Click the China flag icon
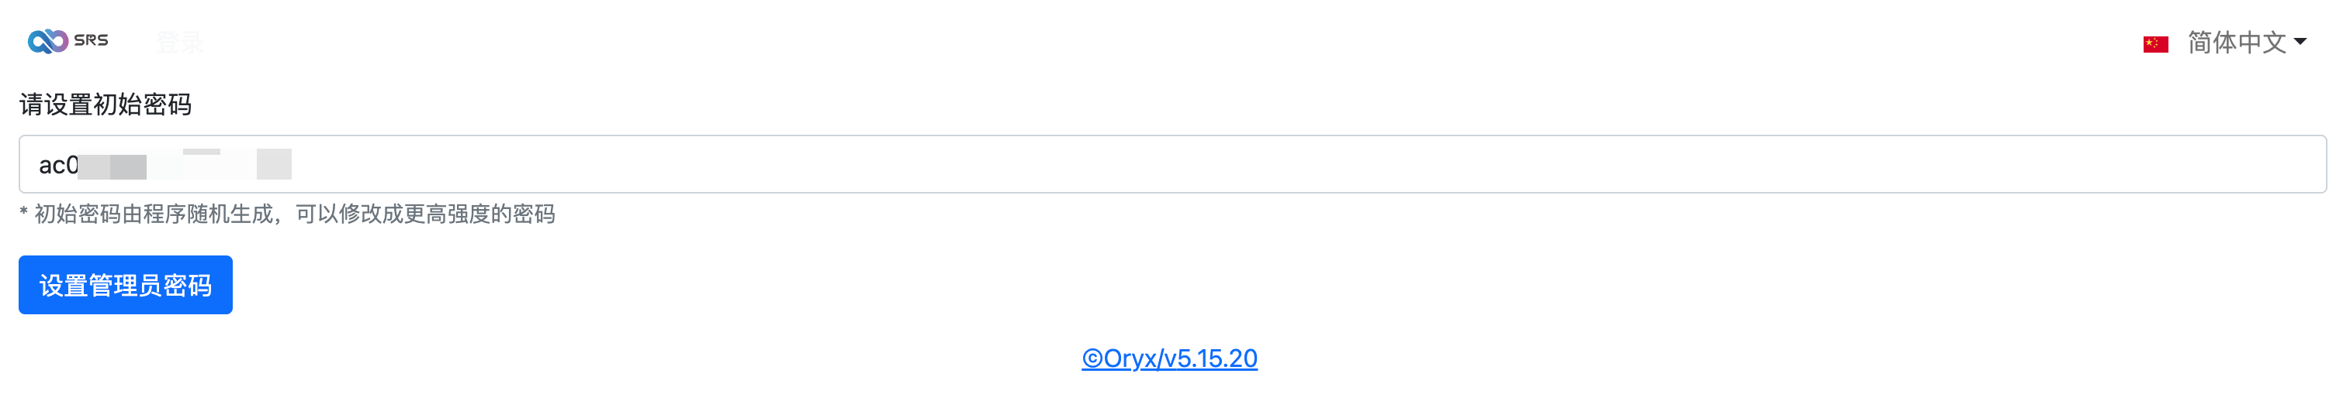Viewport: 2343px width, 401px height. pyautogui.click(x=2154, y=43)
